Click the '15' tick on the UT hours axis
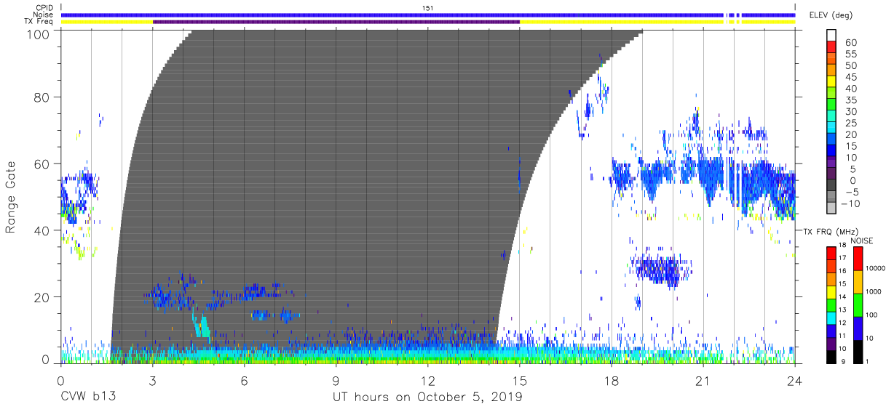Image resolution: width=894 pixels, height=412 pixels. (x=520, y=380)
